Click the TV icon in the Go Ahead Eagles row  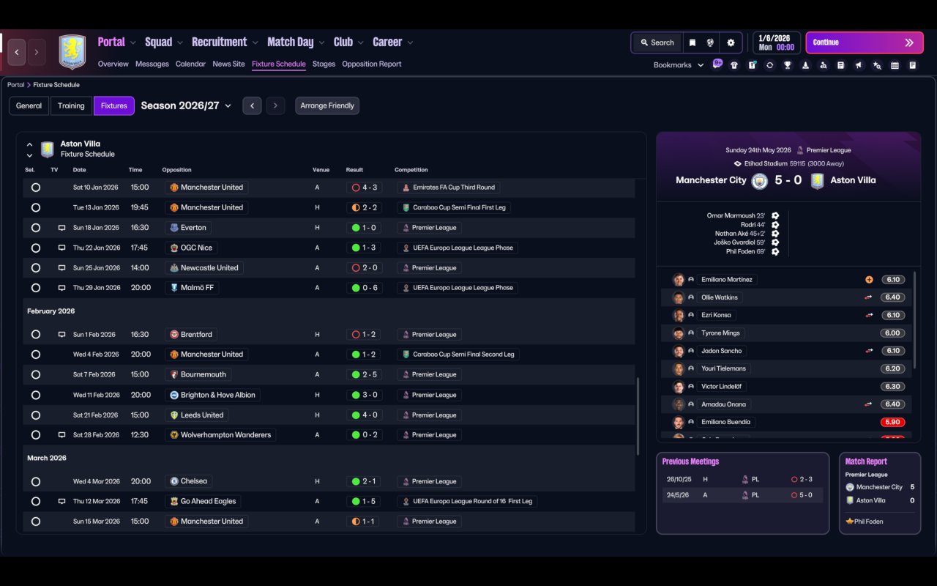62,502
